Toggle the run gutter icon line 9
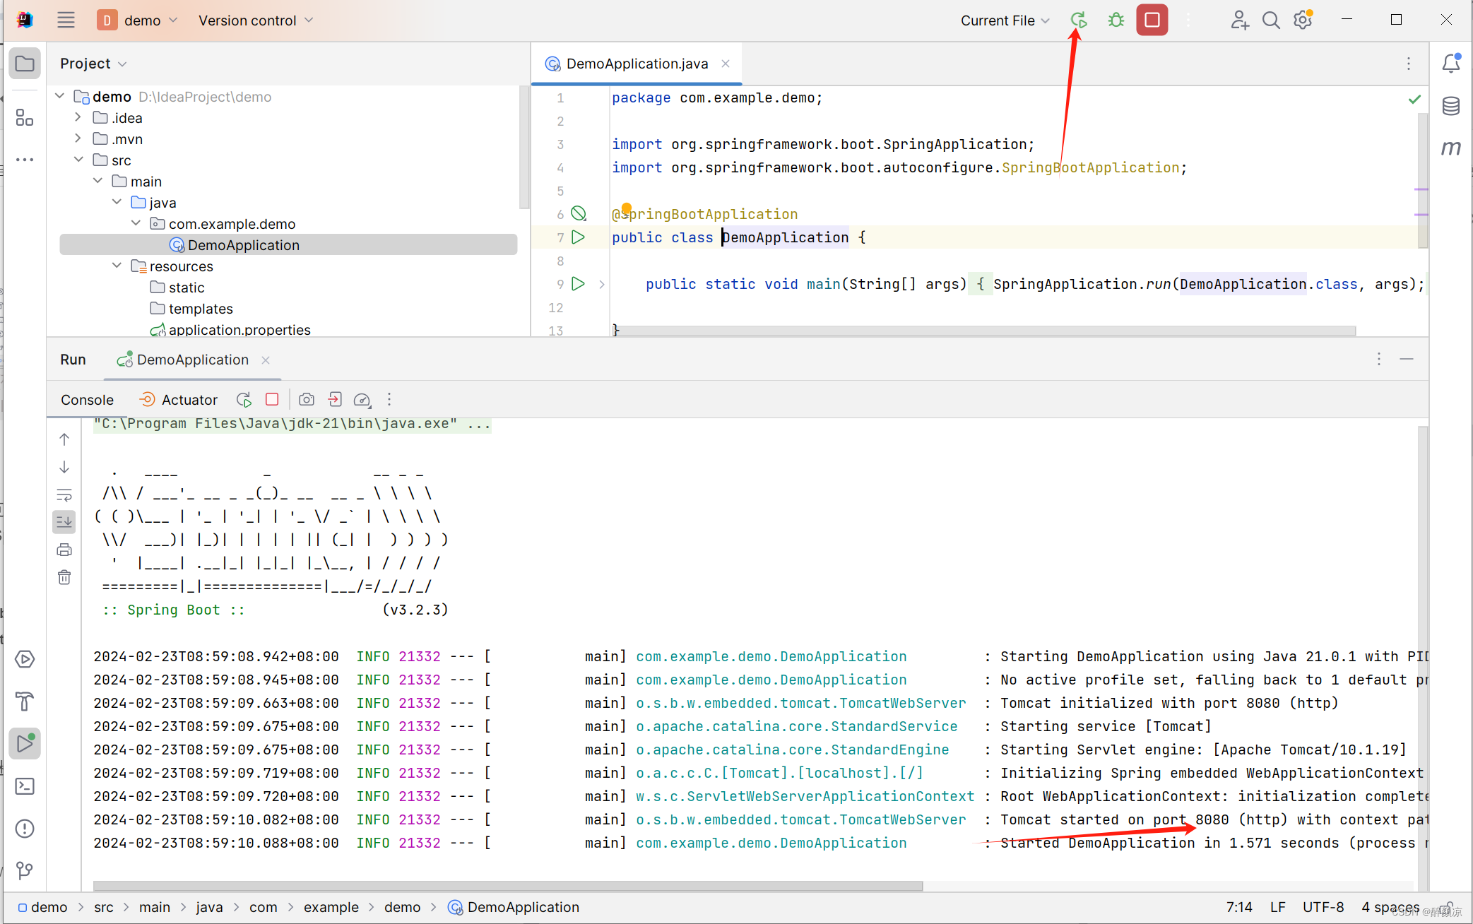Viewport: 1473px width, 924px height. (x=578, y=284)
